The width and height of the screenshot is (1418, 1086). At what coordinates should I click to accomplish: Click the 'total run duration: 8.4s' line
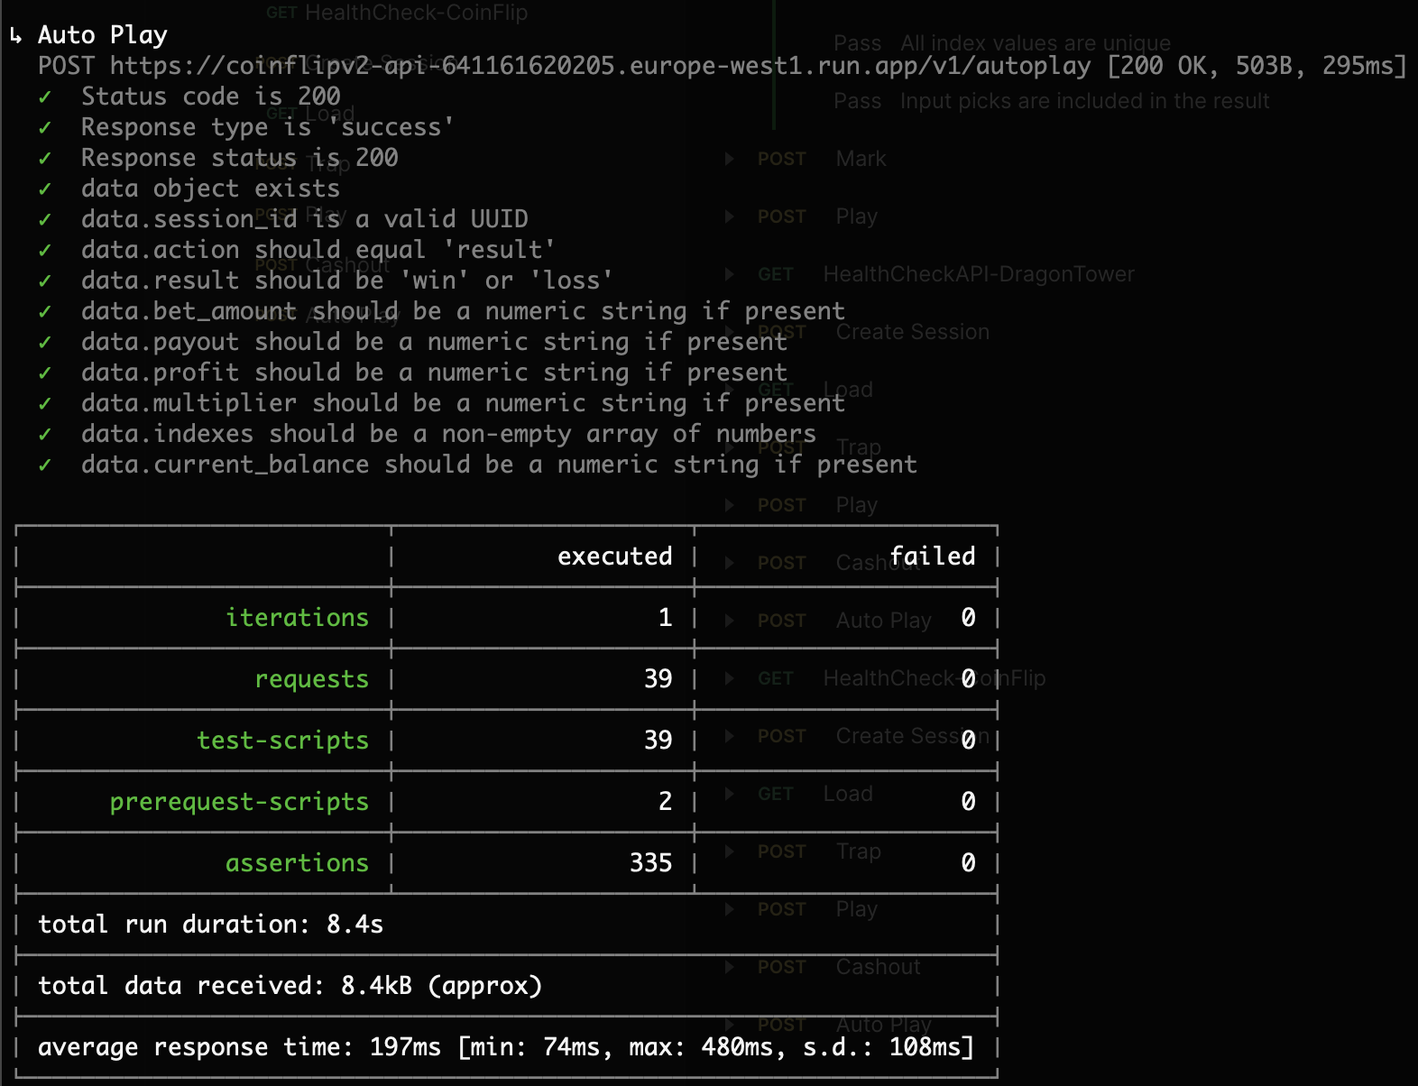[x=210, y=925]
